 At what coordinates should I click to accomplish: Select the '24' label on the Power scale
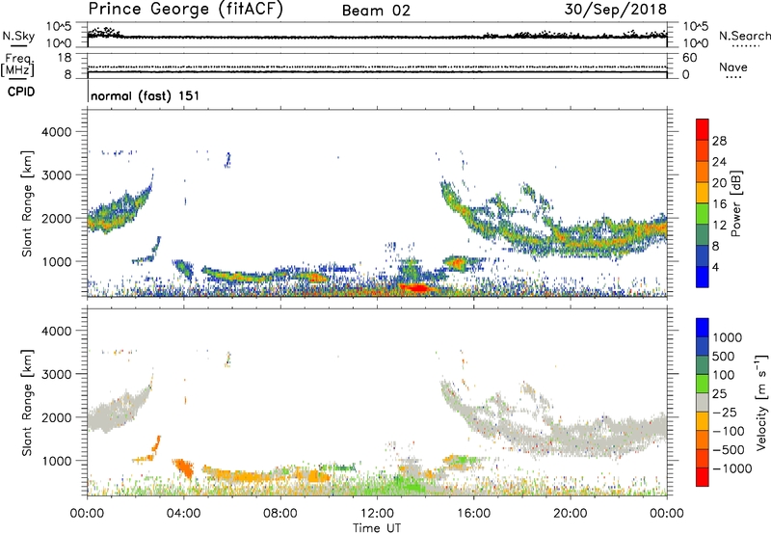click(719, 162)
